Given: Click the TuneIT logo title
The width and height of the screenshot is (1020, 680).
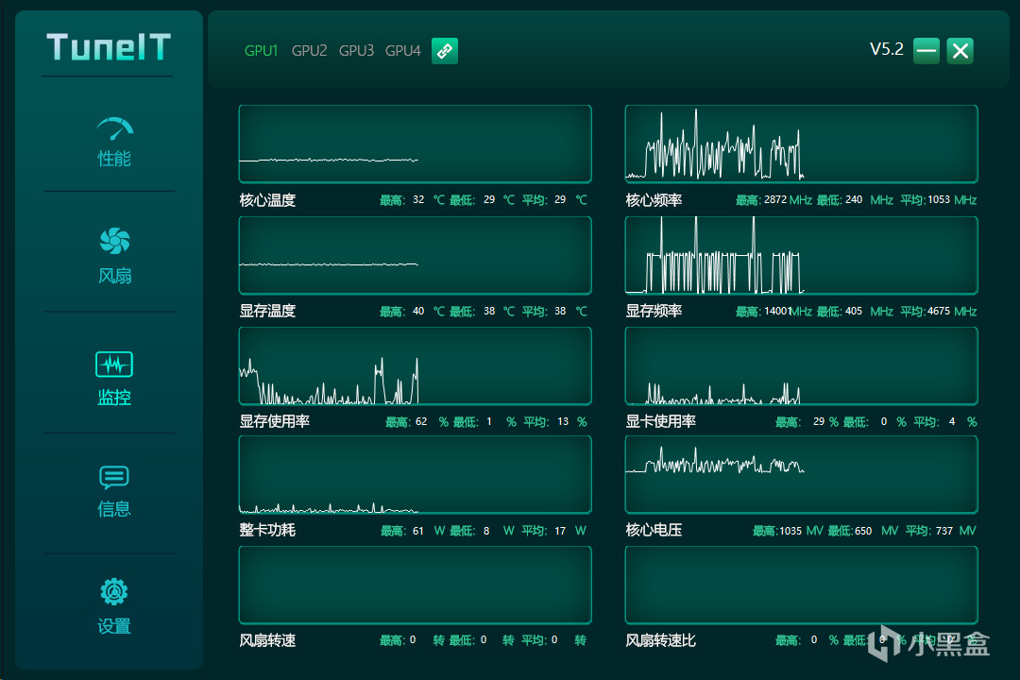Looking at the screenshot, I should [x=109, y=46].
